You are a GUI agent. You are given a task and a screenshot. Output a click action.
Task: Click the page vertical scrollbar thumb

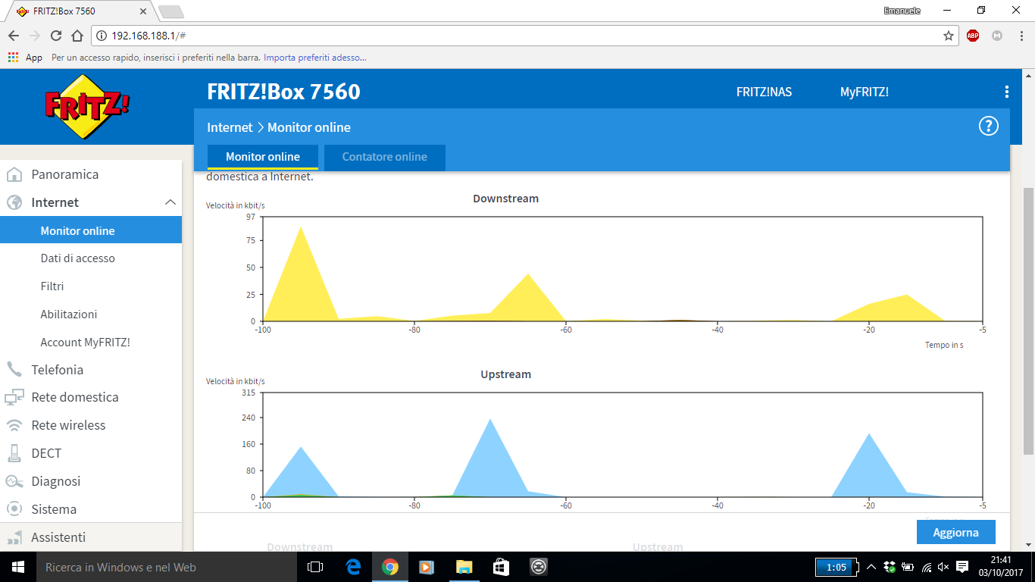click(1029, 322)
